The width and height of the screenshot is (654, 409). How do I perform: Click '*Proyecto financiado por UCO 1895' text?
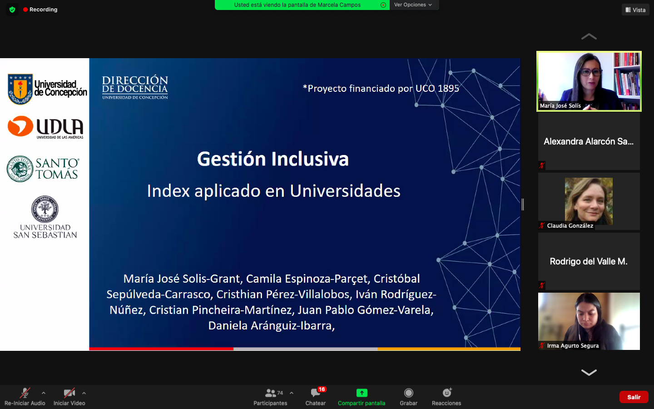pyautogui.click(x=381, y=89)
